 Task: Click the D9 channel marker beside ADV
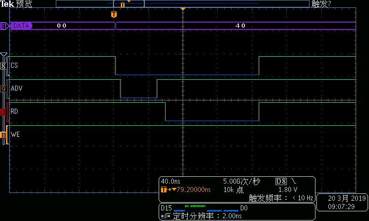point(3,89)
